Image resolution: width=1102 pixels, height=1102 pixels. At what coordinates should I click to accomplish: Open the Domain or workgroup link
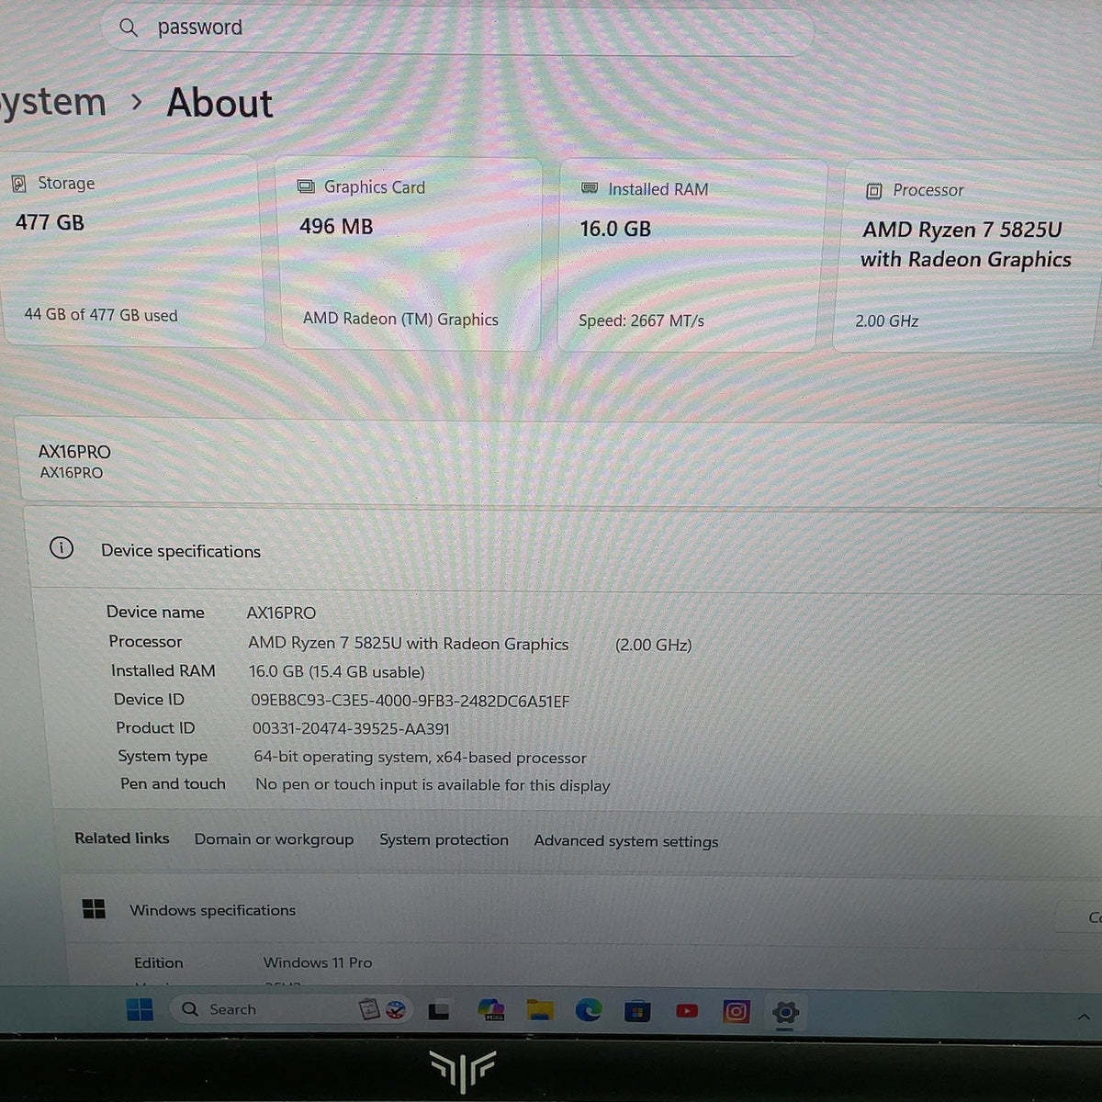point(274,839)
